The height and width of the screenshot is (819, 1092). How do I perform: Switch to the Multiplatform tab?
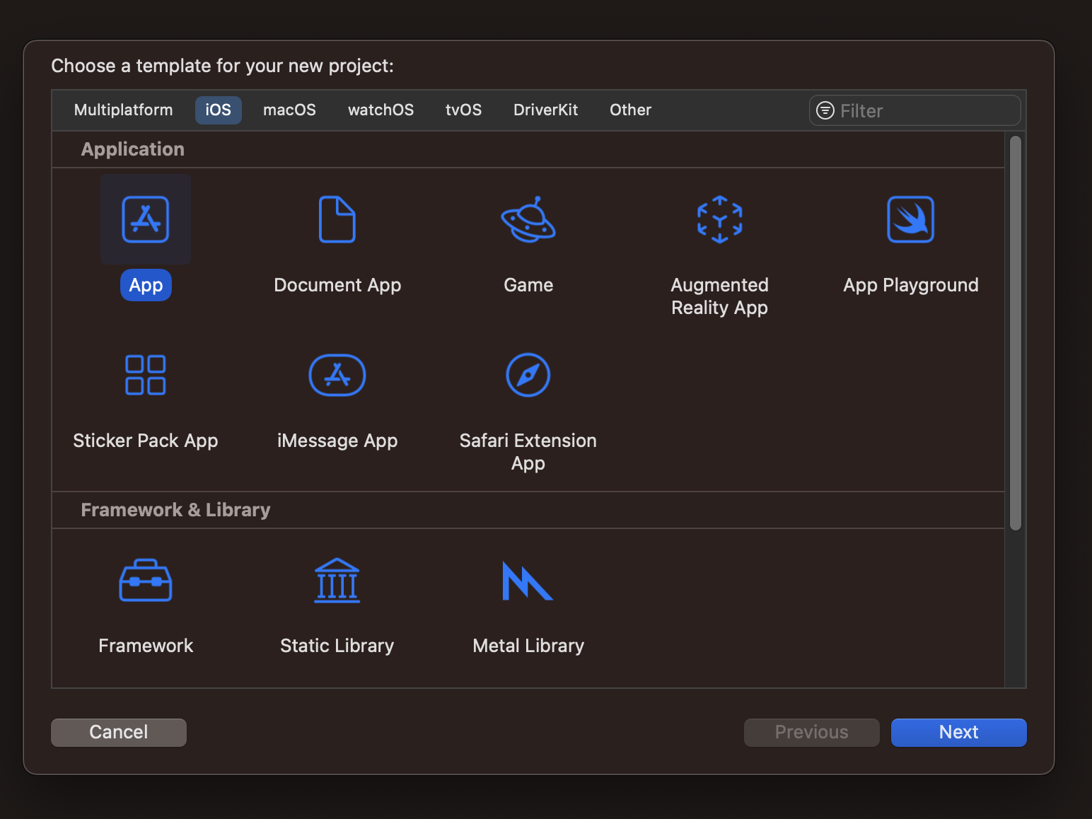tap(124, 110)
